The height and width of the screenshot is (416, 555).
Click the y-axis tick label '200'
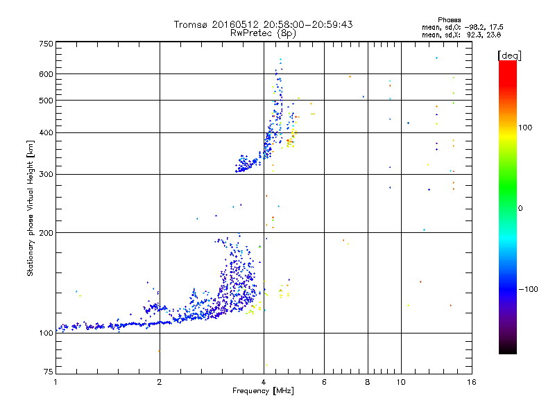[46, 233]
